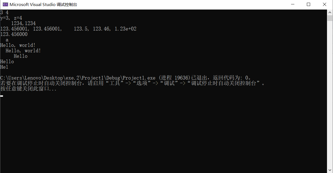The image size is (333, 173).
Task: Click the single character "a" output line
Action: tap(7, 40)
